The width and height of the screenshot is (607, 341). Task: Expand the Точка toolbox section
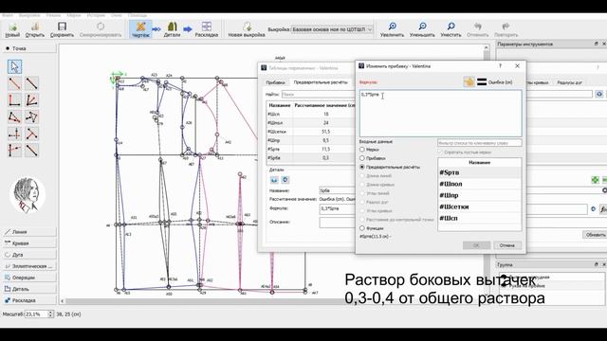[29, 48]
